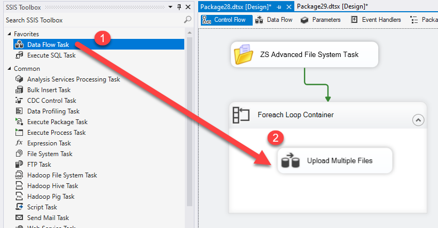The width and height of the screenshot is (438, 228).
Task: Collapse the Foreach Loop Container
Action: click(x=418, y=120)
